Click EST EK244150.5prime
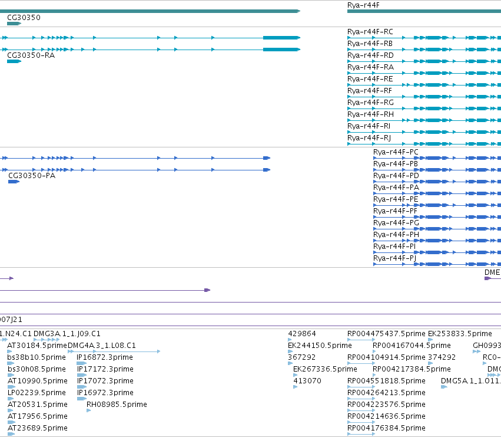The image size is (501, 437). pos(320,346)
